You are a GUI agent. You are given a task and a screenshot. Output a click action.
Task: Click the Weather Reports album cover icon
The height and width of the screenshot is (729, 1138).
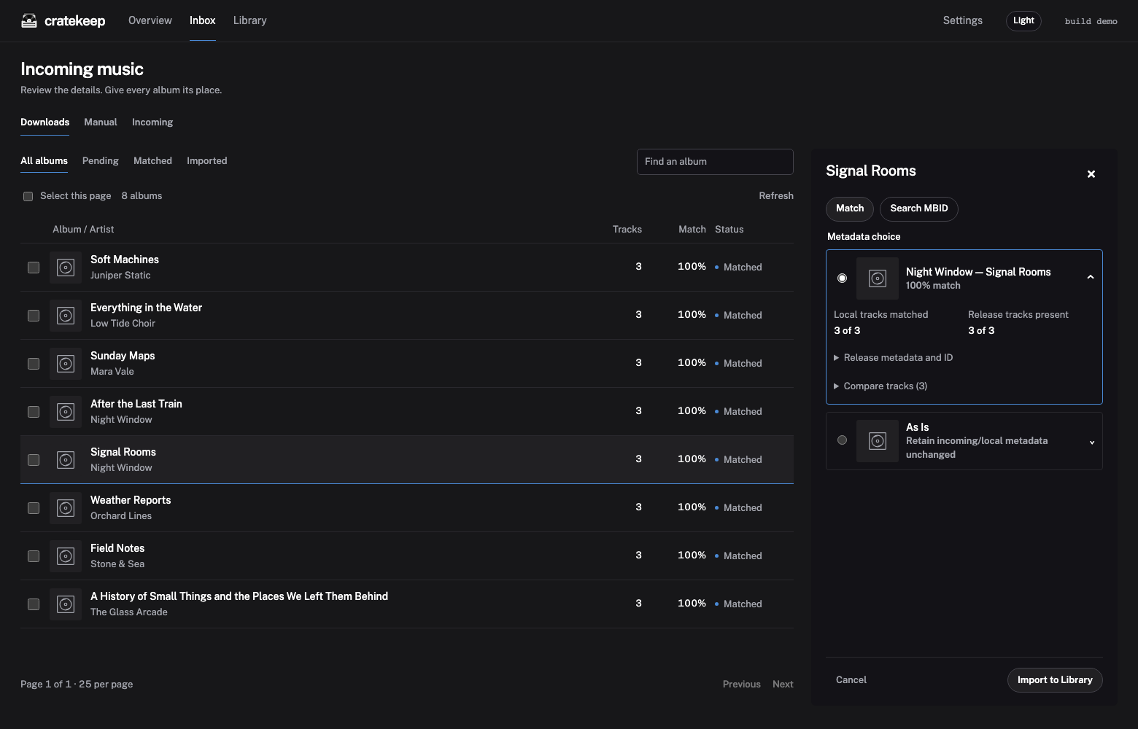(66, 508)
